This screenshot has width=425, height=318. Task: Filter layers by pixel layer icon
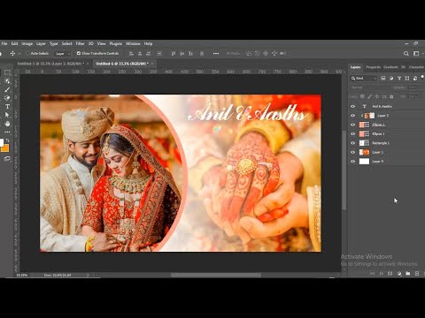coord(383,78)
